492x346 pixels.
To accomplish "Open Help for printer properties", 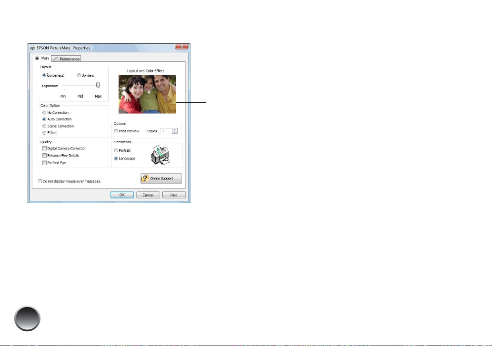I will point(174,195).
